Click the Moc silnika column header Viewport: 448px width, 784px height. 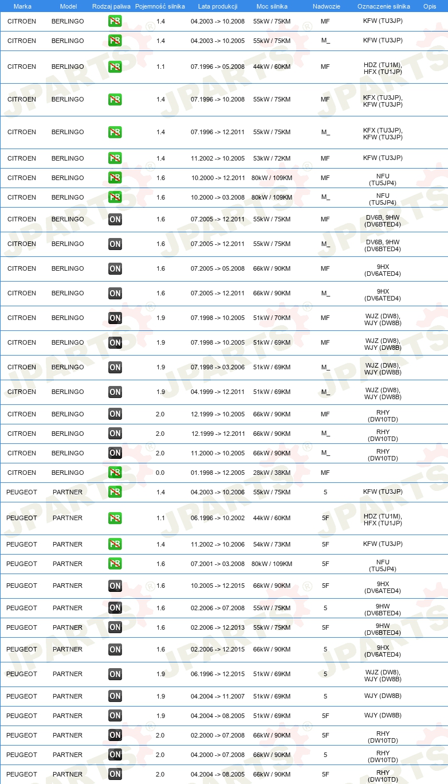click(x=272, y=6)
